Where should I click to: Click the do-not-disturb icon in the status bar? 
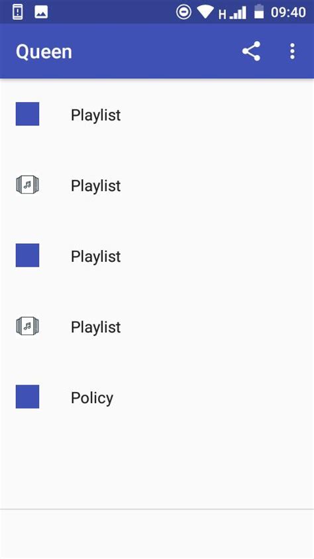(183, 12)
